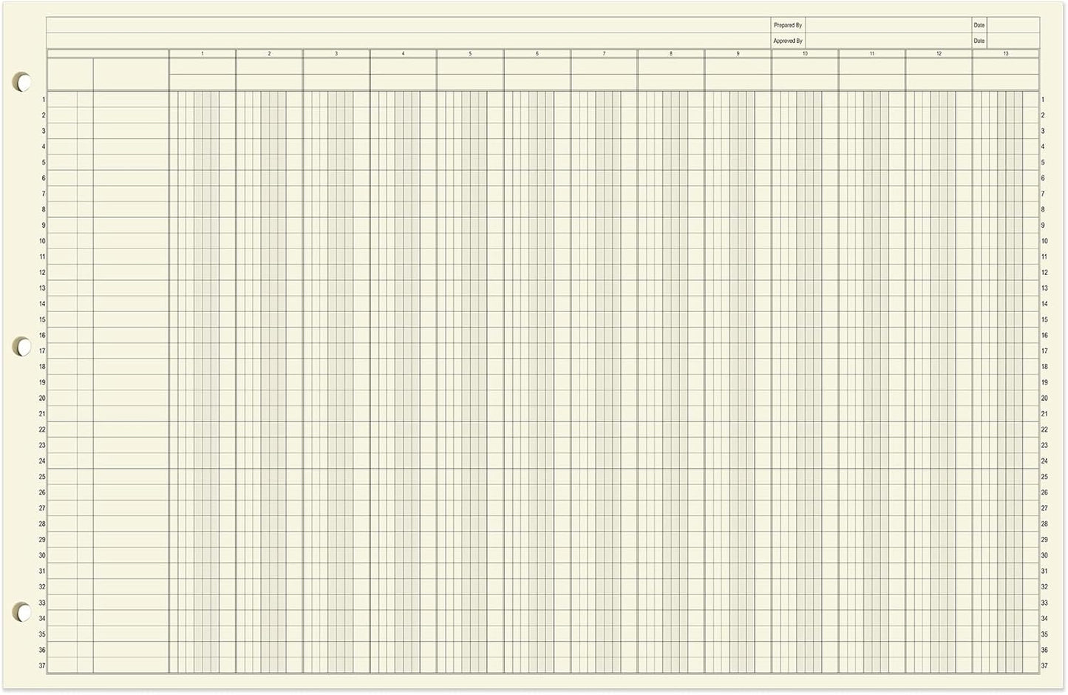
Task: Click column header 5
Action: click(x=470, y=53)
